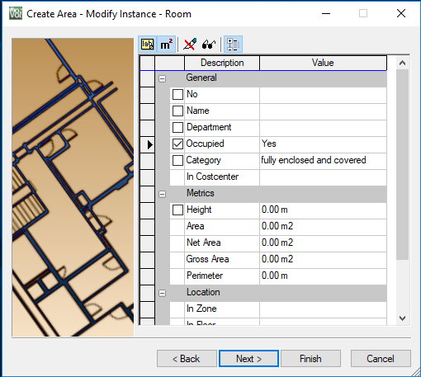Viewport: 421px width, 377px height.
Task: Click the Finish button
Action: (x=310, y=359)
